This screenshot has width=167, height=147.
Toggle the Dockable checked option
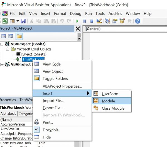(50, 130)
